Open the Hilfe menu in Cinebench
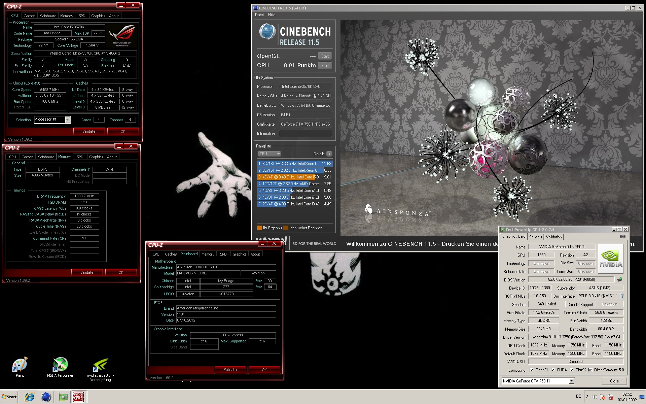This screenshot has width=646, height=404. click(272, 15)
